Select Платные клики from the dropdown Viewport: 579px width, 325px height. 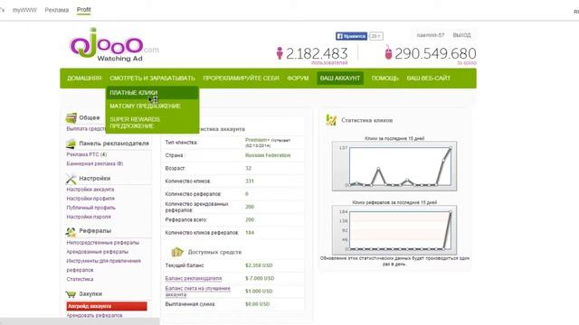click(153, 93)
